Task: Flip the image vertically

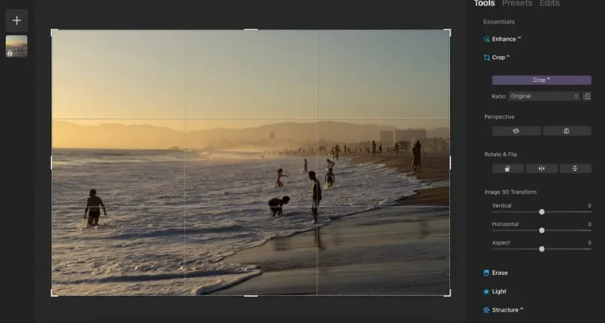Action: click(576, 169)
